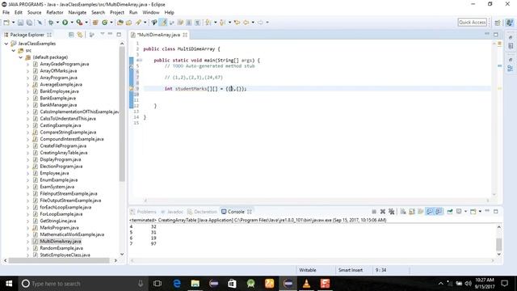Click the Console vertical scrollbar thumb

click(499, 244)
